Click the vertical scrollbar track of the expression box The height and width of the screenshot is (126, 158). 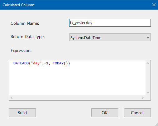(x=148, y=78)
